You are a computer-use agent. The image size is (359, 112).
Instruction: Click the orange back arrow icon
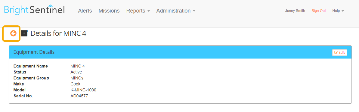(x=13, y=33)
